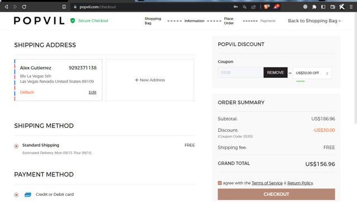Go to the Shopping Bag step
This screenshot has width=357, height=202.
click(153, 21)
